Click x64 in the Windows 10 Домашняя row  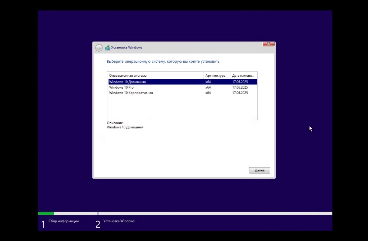click(x=208, y=82)
